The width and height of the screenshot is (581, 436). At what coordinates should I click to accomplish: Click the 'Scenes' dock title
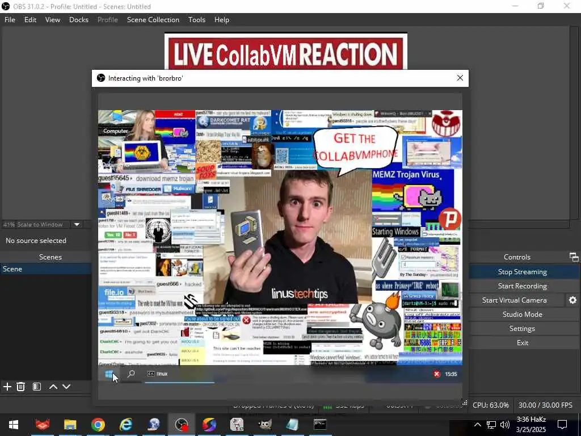(x=50, y=257)
